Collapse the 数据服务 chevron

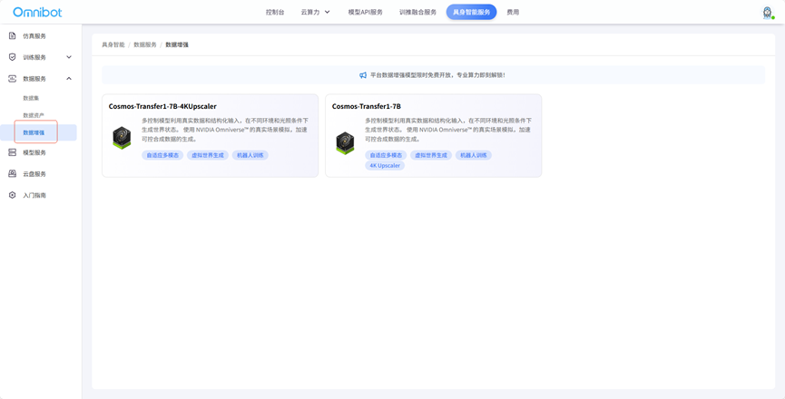pos(69,79)
